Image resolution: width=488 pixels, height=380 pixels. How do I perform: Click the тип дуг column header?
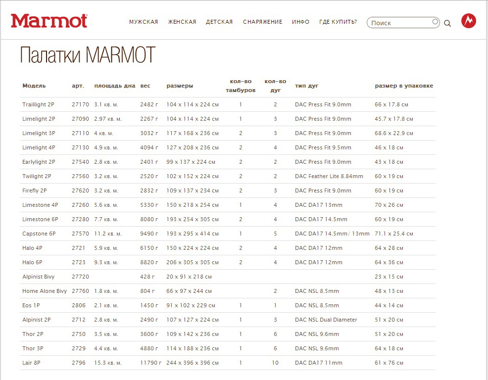pyautogui.click(x=307, y=86)
